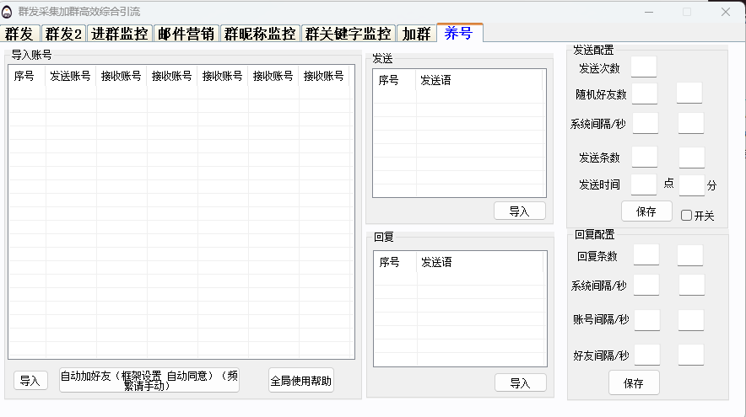Enable the 开关 checkbox

click(686, 216)
